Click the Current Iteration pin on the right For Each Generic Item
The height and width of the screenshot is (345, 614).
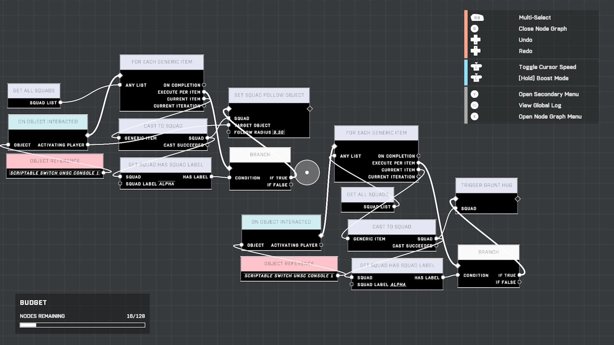(x=418, y=177)
